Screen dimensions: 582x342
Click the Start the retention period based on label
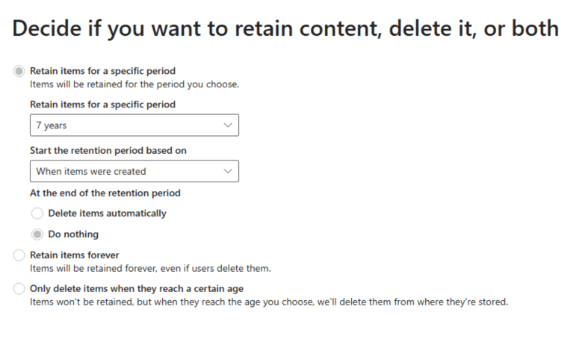pos(108,150)
